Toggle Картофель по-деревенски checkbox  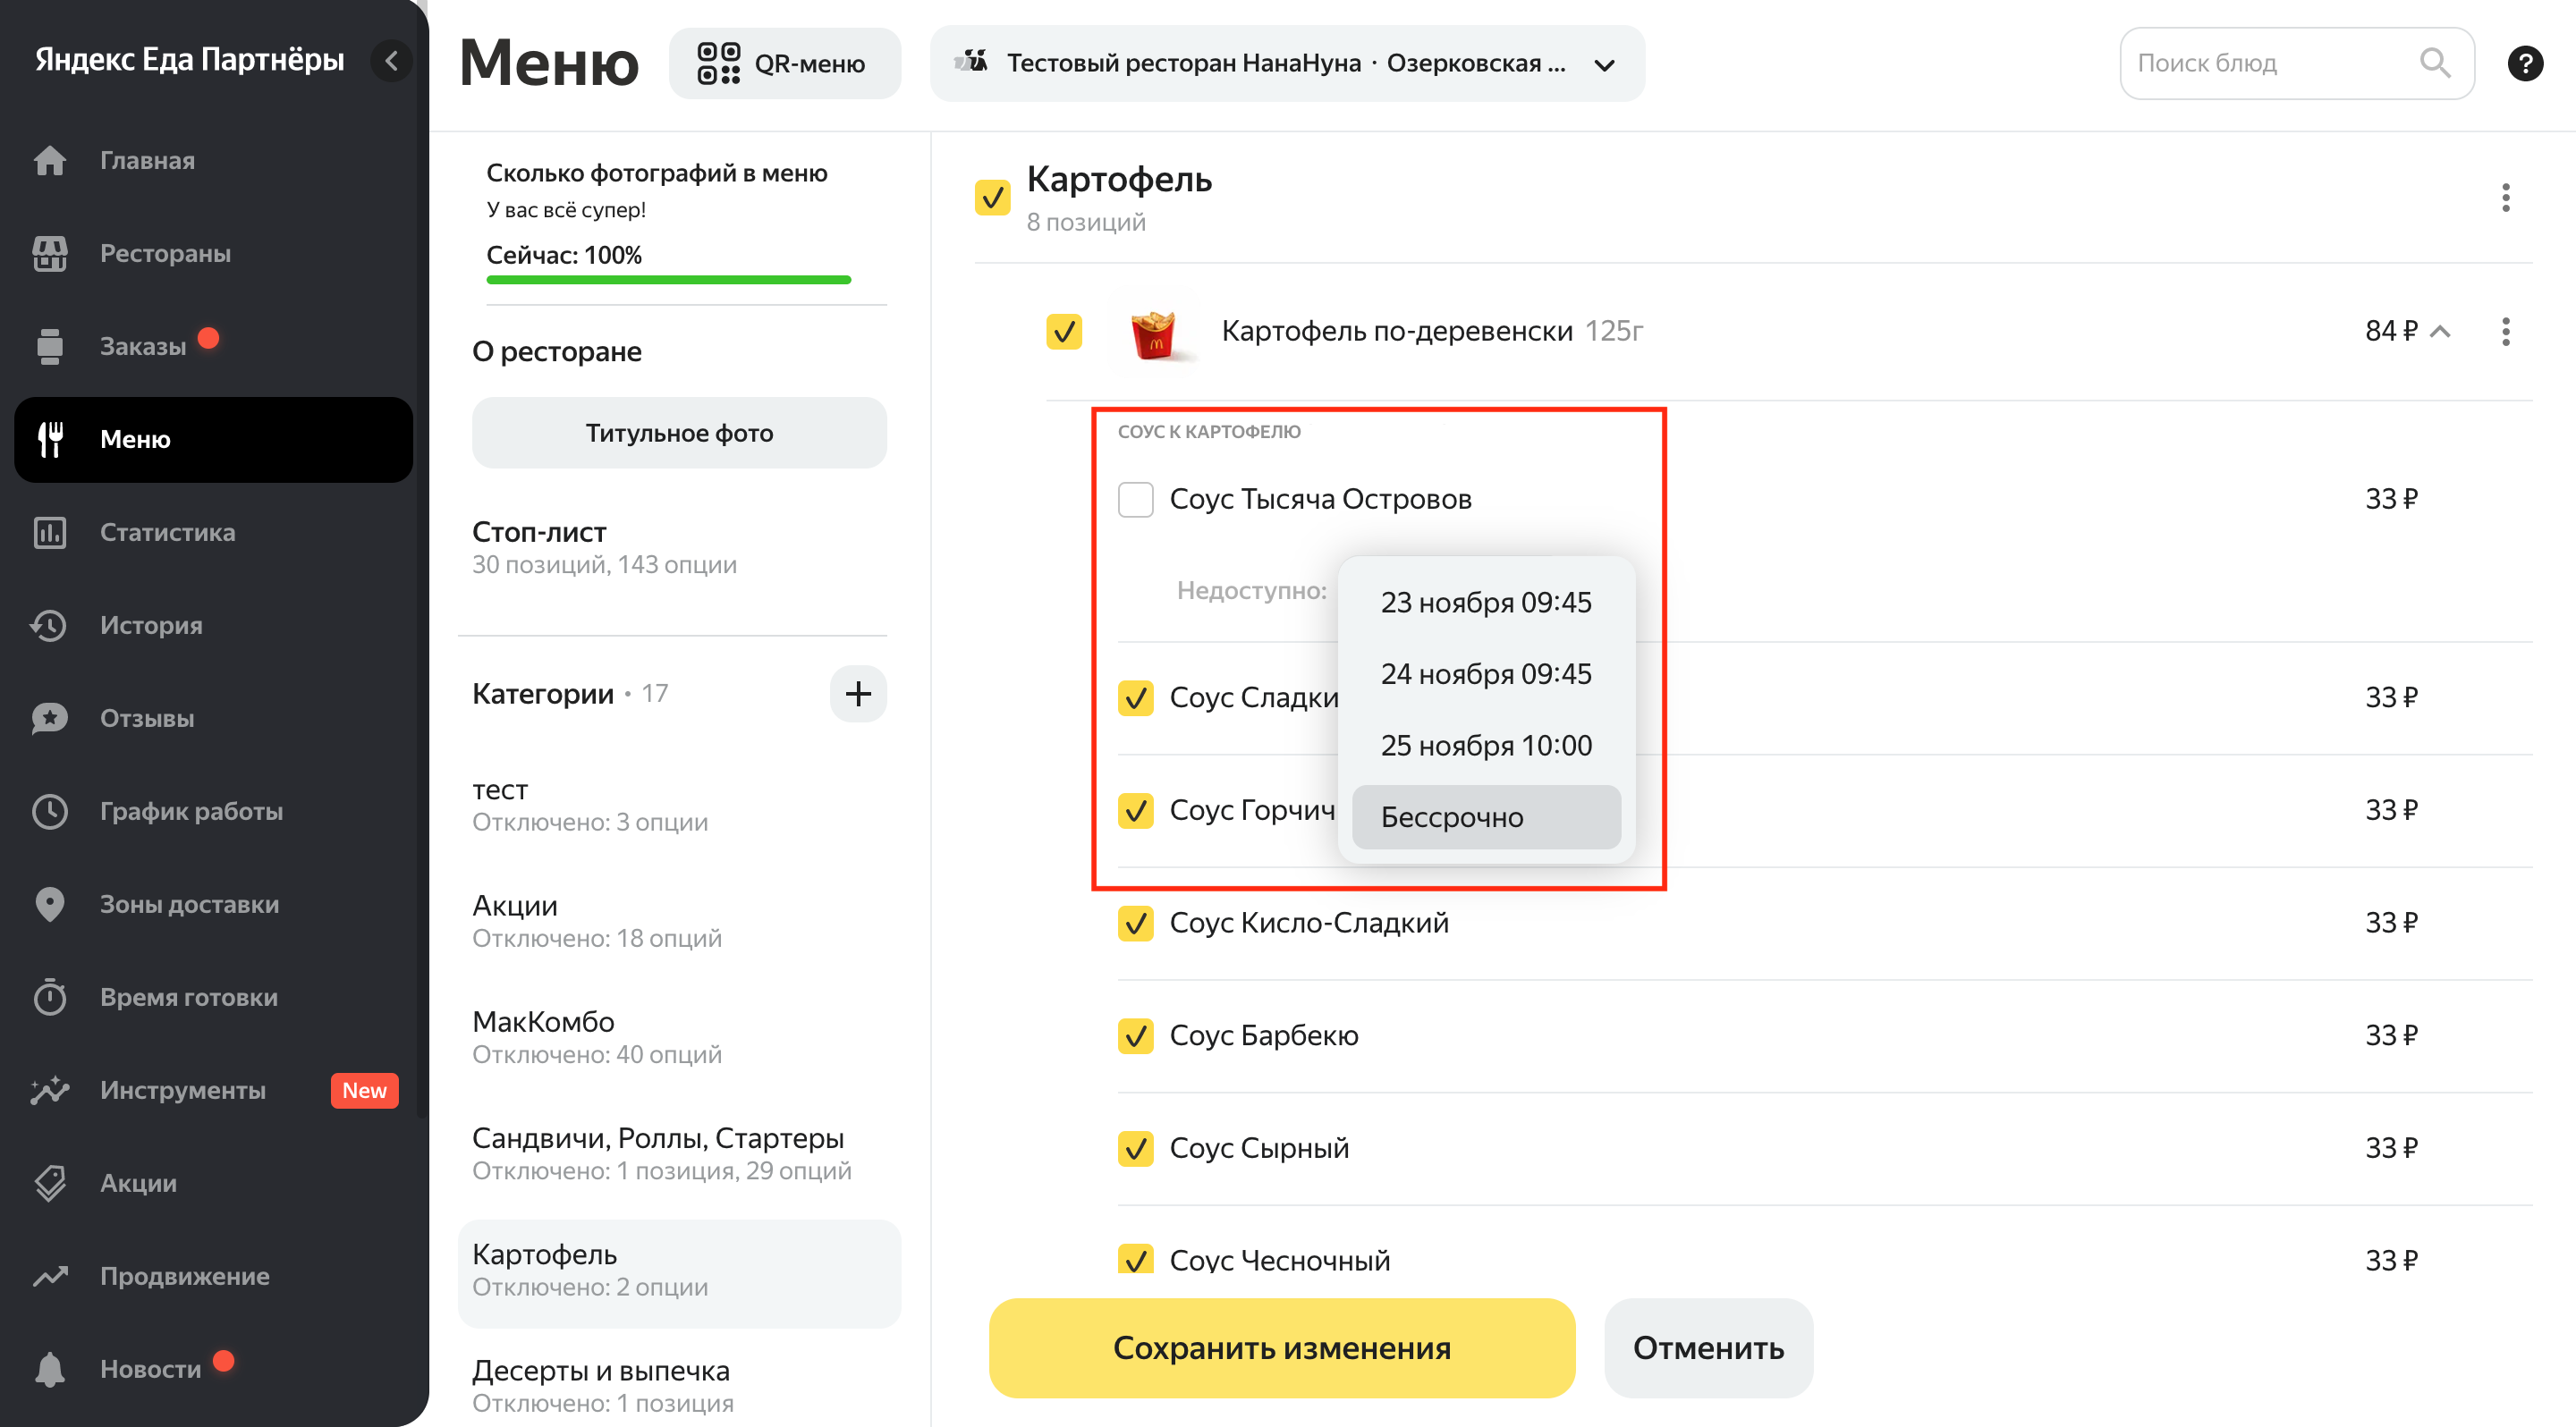pyautogui.click(x=1064, y=332)
